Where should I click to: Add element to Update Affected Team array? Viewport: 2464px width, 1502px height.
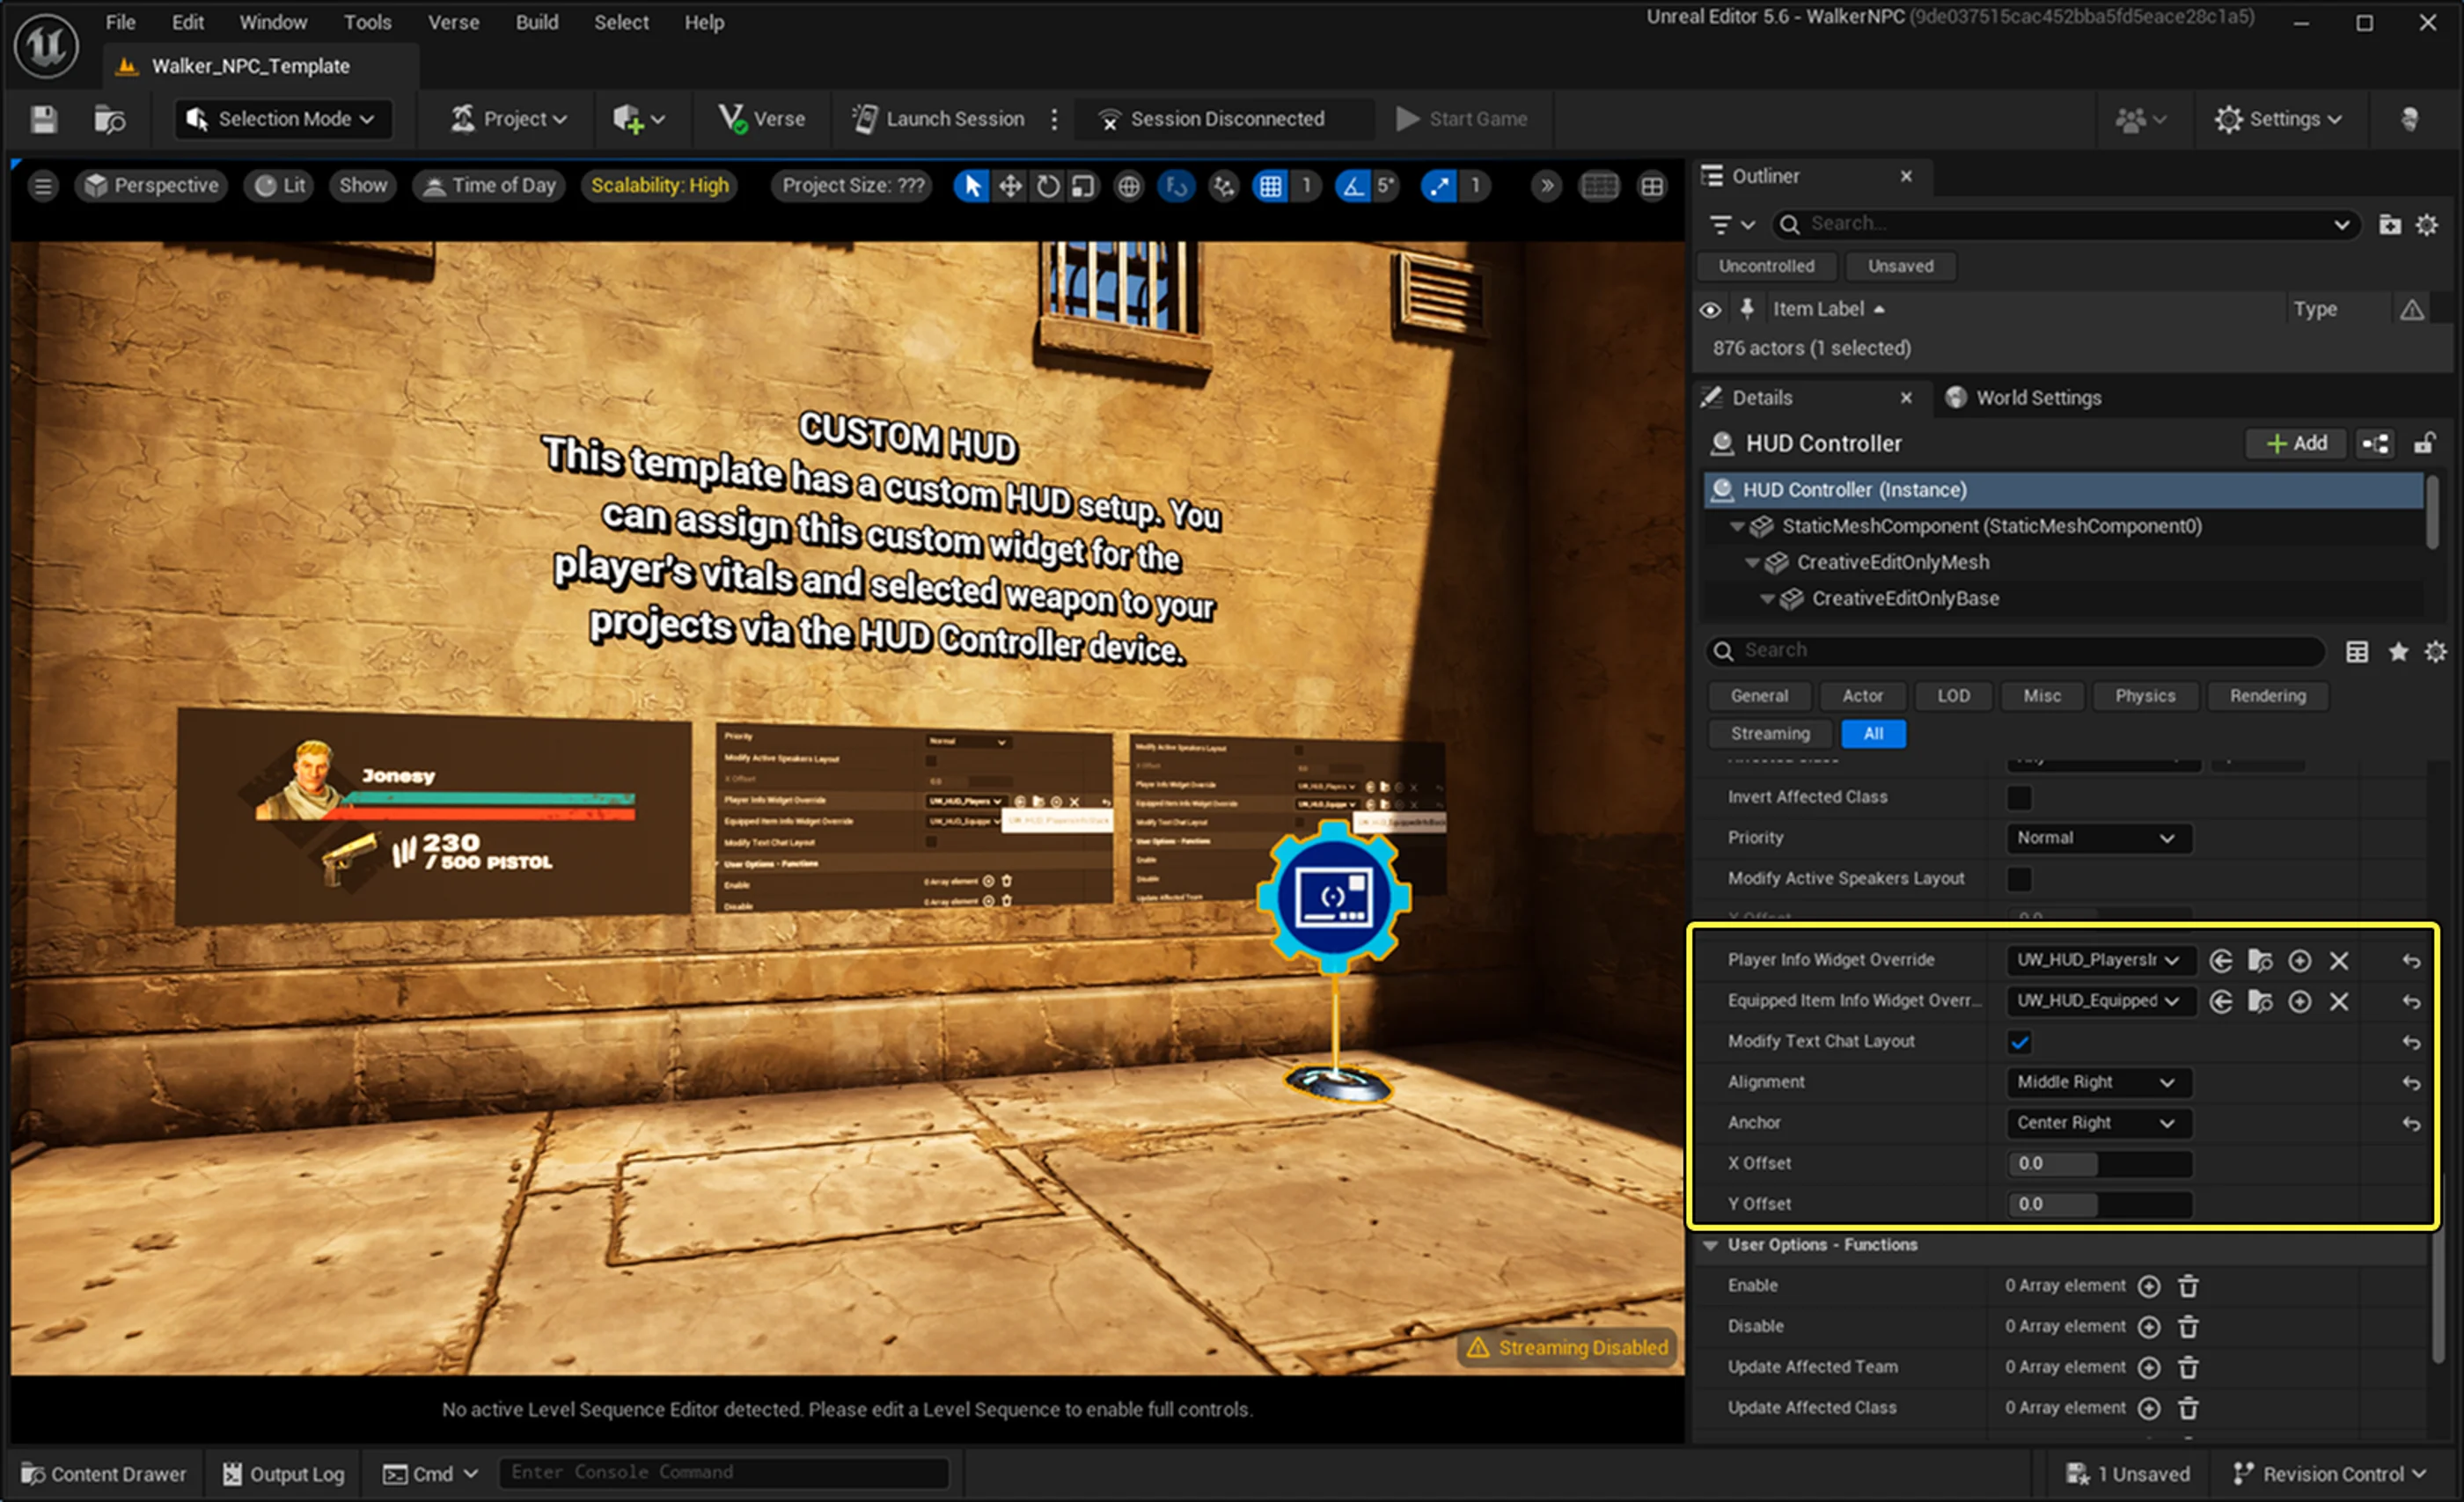2149,1368
